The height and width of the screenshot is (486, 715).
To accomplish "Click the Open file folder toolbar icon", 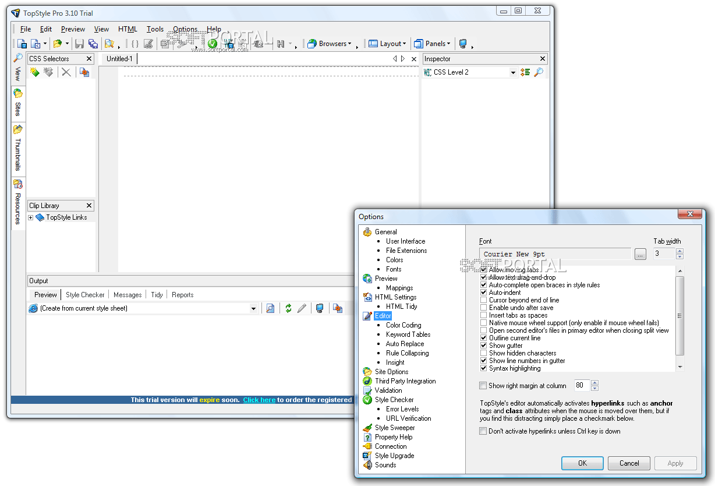I will tap(57, 44).
